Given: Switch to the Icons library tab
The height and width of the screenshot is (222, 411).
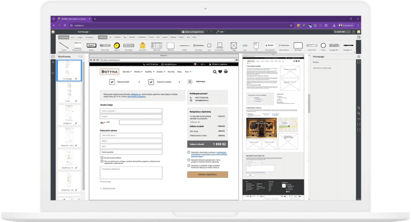Looking at the screenshot, I should click(x=72, y=37).
